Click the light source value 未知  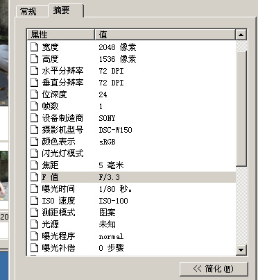pos(108,224)
